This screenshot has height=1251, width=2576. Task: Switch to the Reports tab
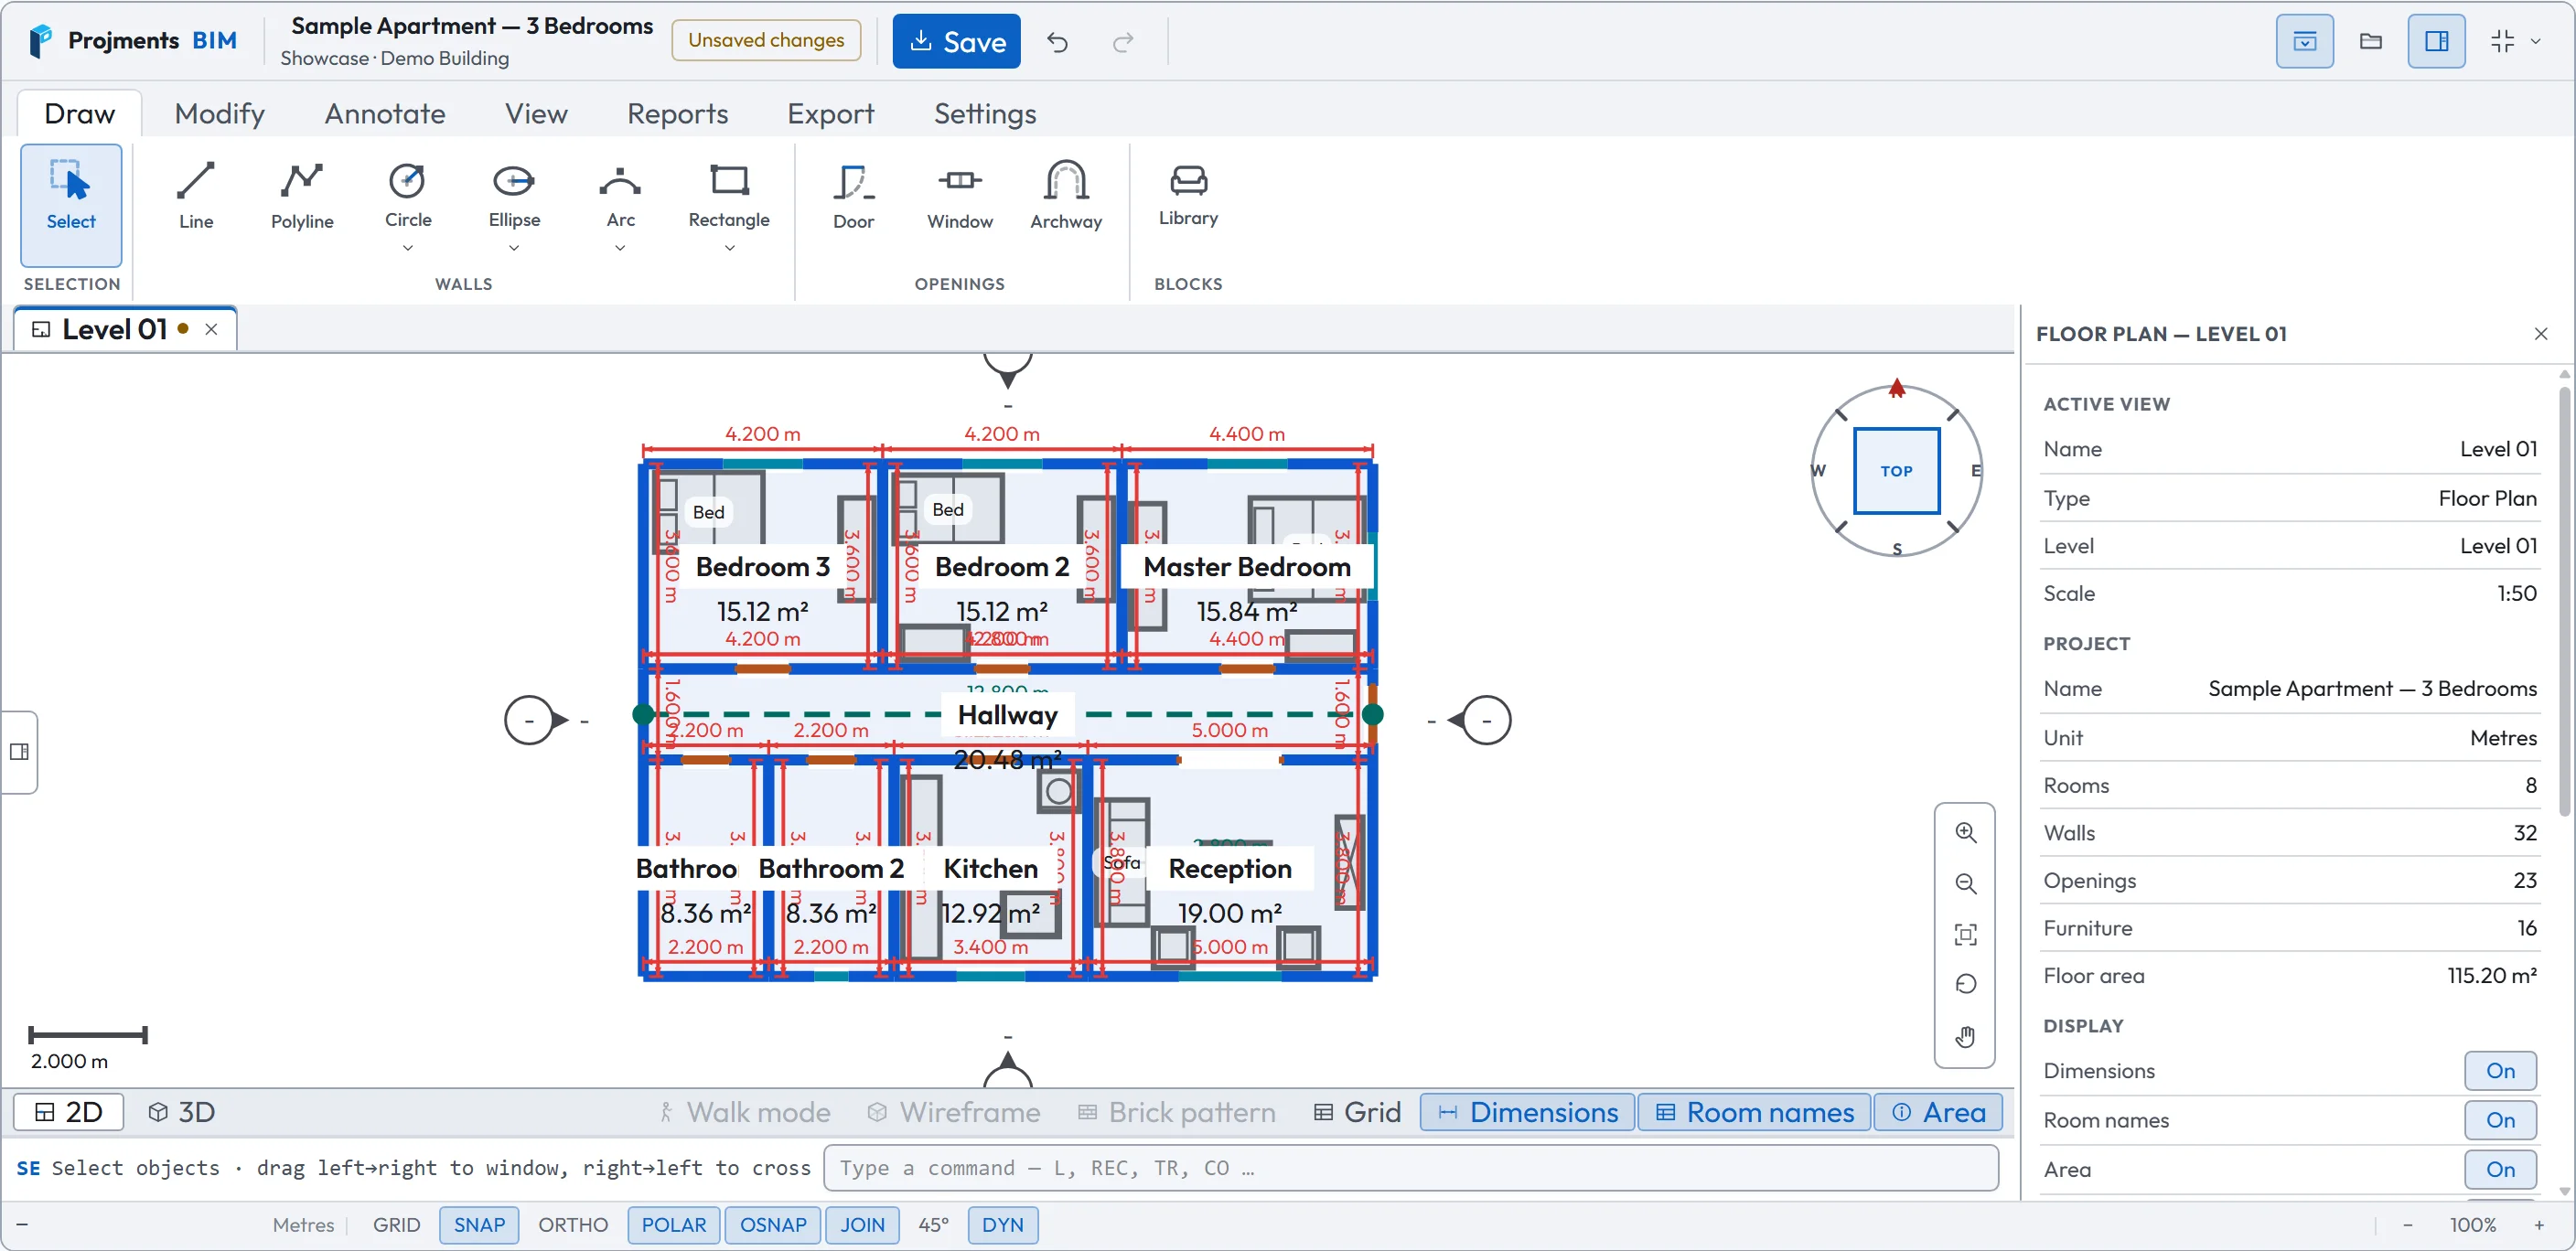(x=677, y=113)
